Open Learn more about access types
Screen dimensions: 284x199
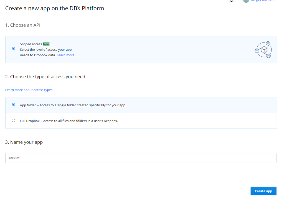coord(29,90)
